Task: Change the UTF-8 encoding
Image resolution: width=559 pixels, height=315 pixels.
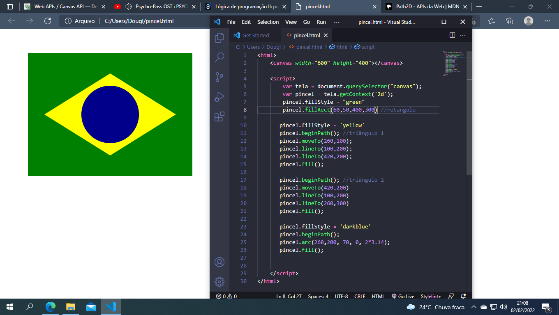Action: coord(341,296)
